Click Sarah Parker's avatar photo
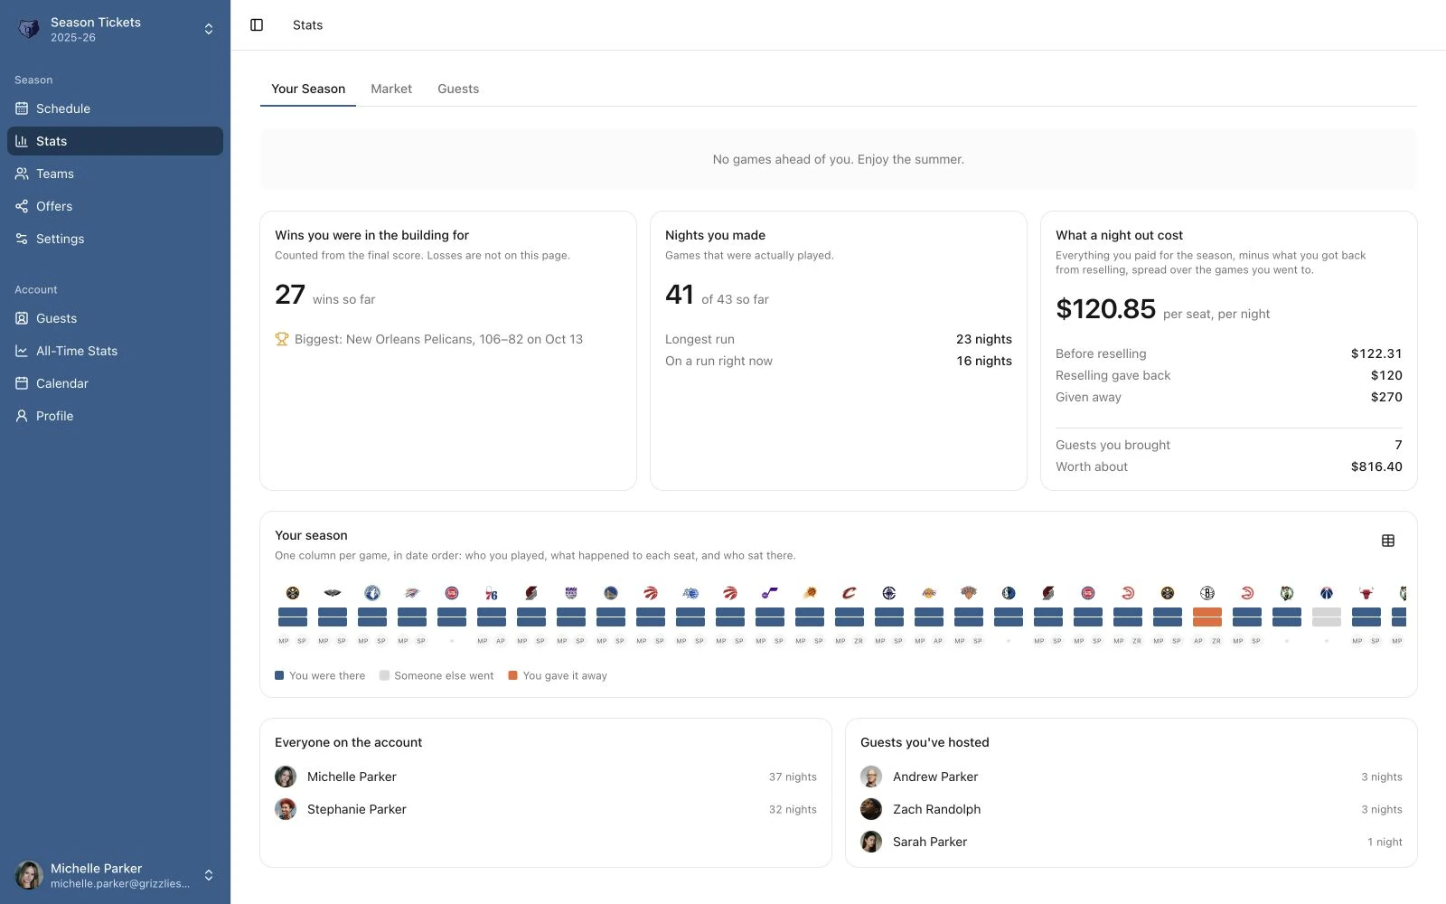 (x=871, y=842)
